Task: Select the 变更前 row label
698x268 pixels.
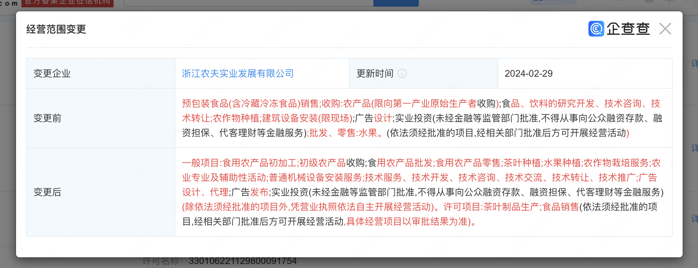Action: pos(47,118)
